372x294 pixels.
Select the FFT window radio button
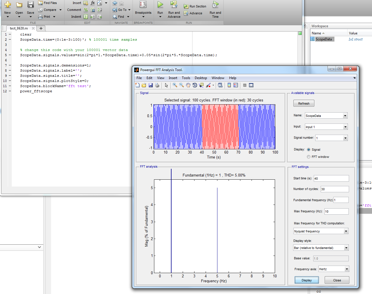point(309,157)
